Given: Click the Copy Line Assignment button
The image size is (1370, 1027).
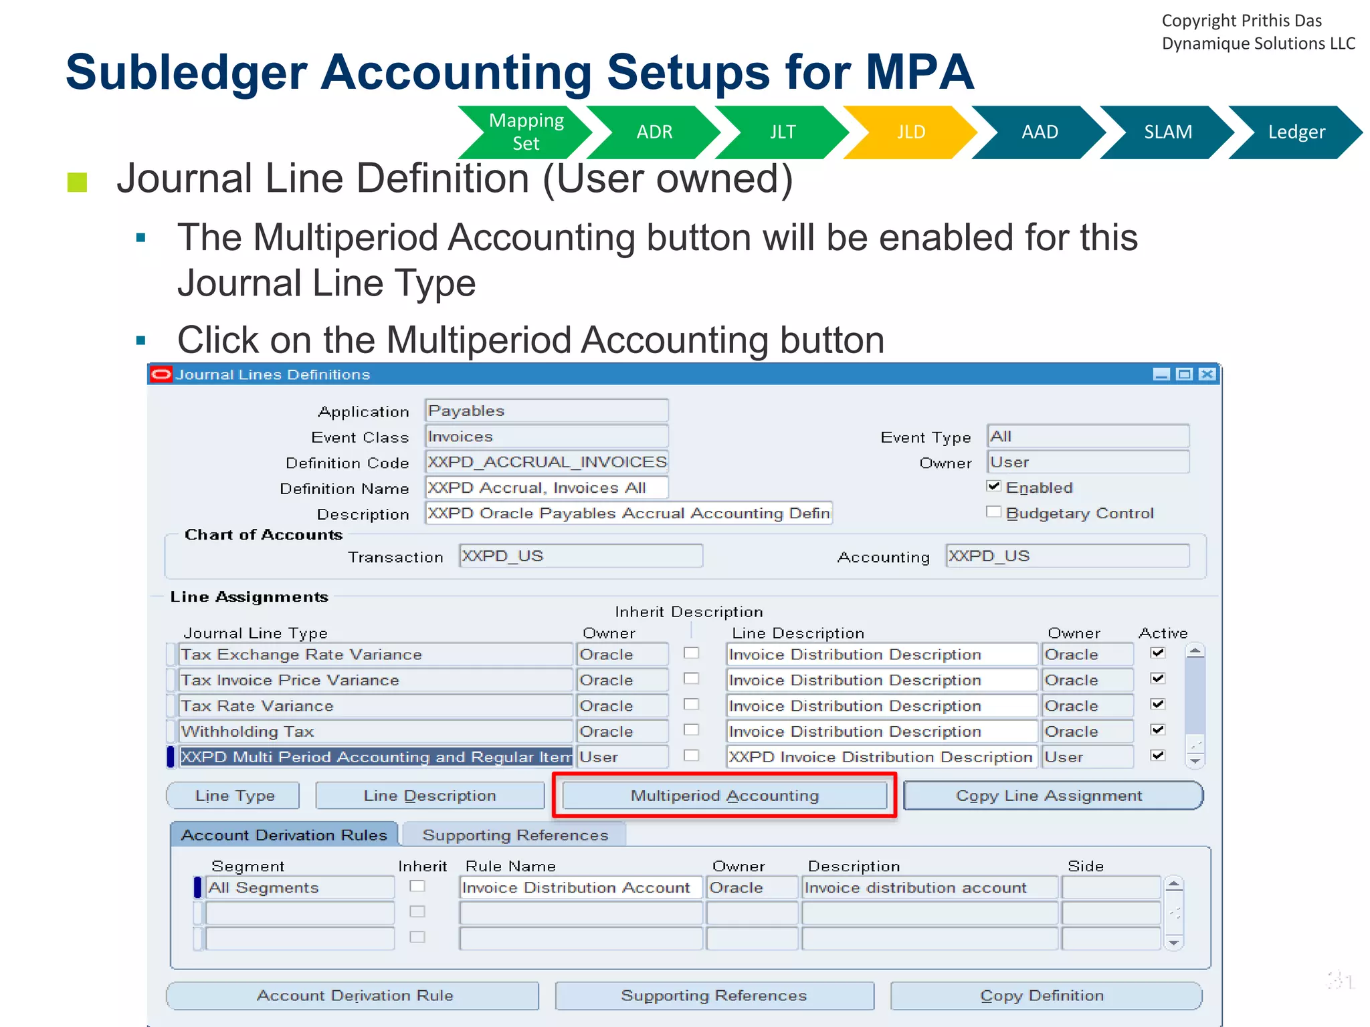Looking at the screenshot, I should [1053, 795].
